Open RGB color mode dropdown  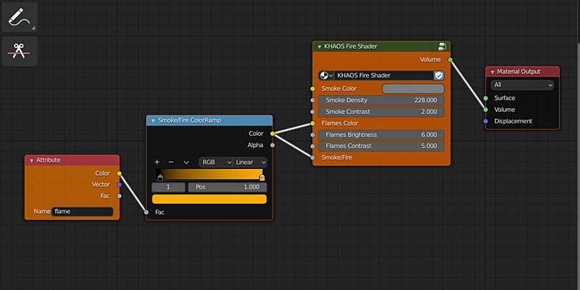(x=215, y=162)
